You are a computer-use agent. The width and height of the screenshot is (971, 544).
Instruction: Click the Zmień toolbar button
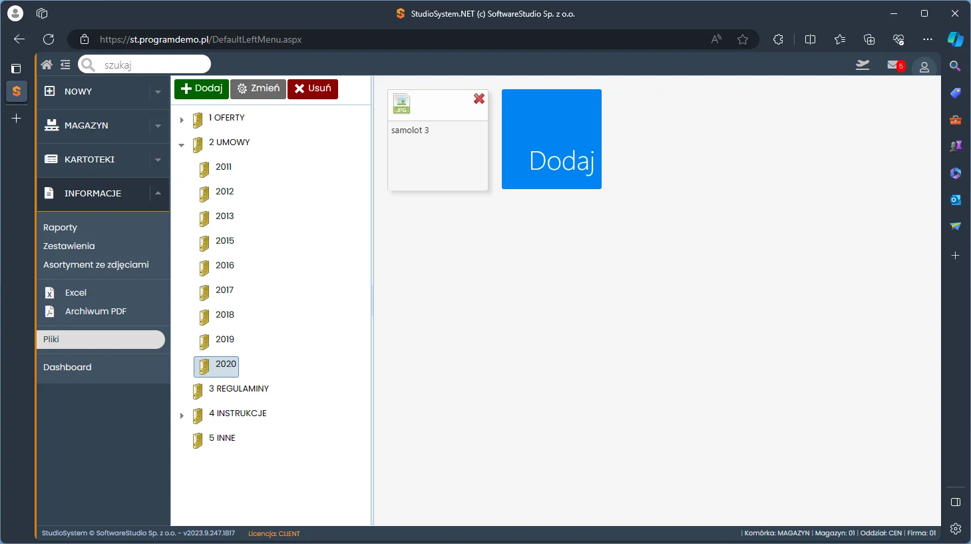[258, 89]
